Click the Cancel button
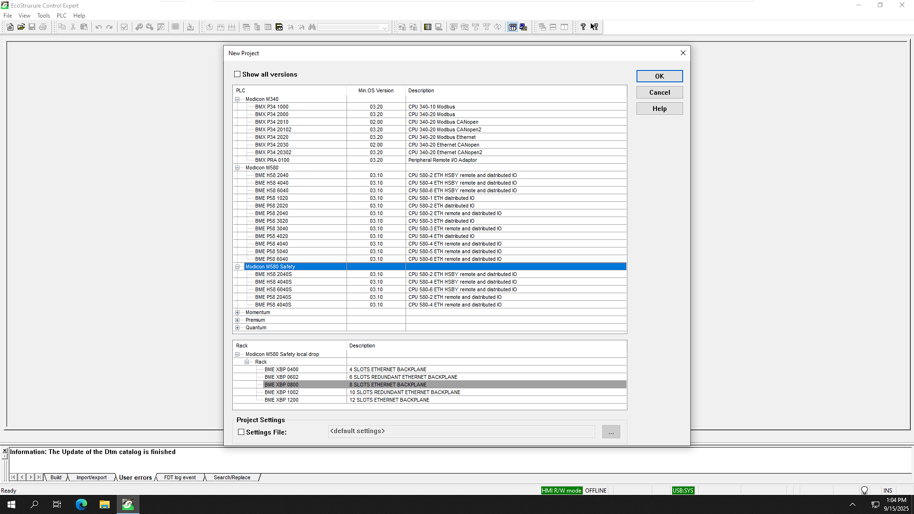The image size is (914, 514). [x=659, y=92]
